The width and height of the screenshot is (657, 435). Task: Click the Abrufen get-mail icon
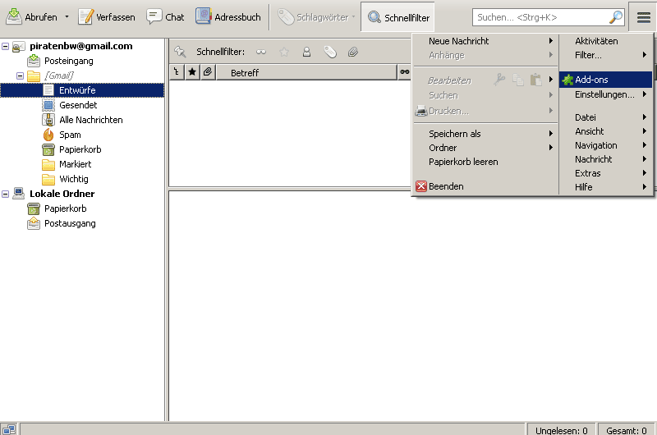[x=14, y=16]
